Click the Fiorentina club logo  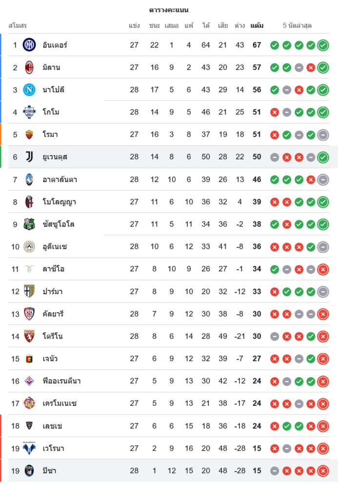tap(29, 381)
